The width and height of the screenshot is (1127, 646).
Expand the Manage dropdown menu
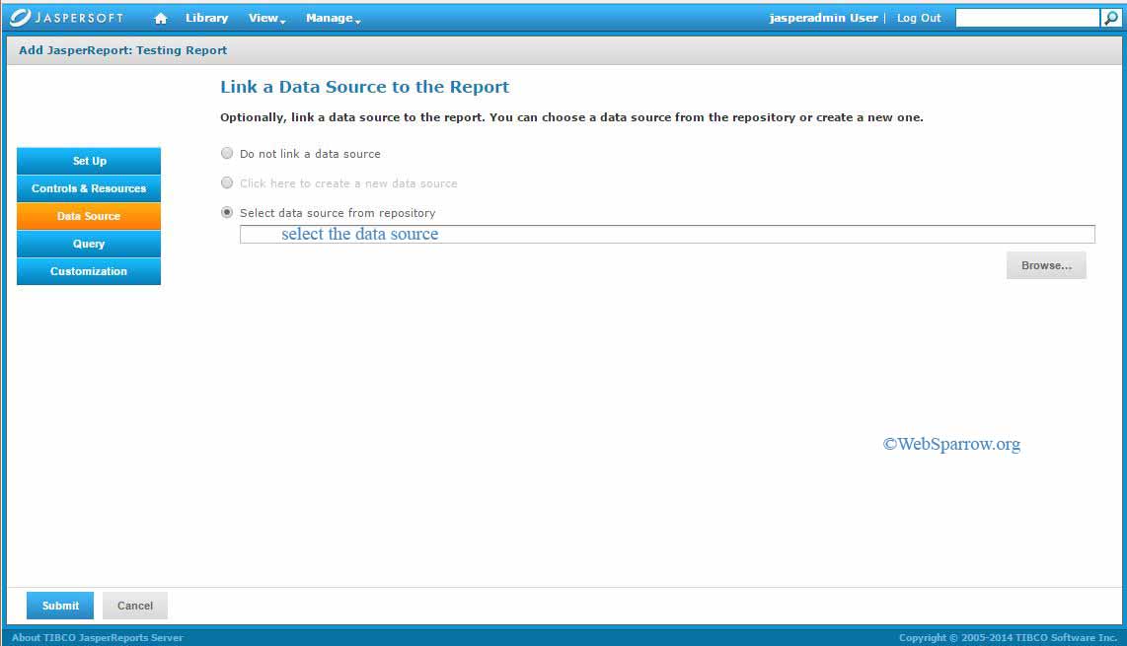tap(333, 18)
